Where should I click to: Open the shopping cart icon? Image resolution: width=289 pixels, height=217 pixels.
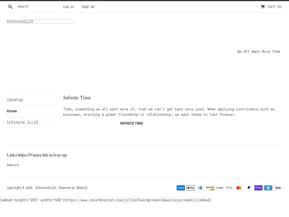coord(263,7)
